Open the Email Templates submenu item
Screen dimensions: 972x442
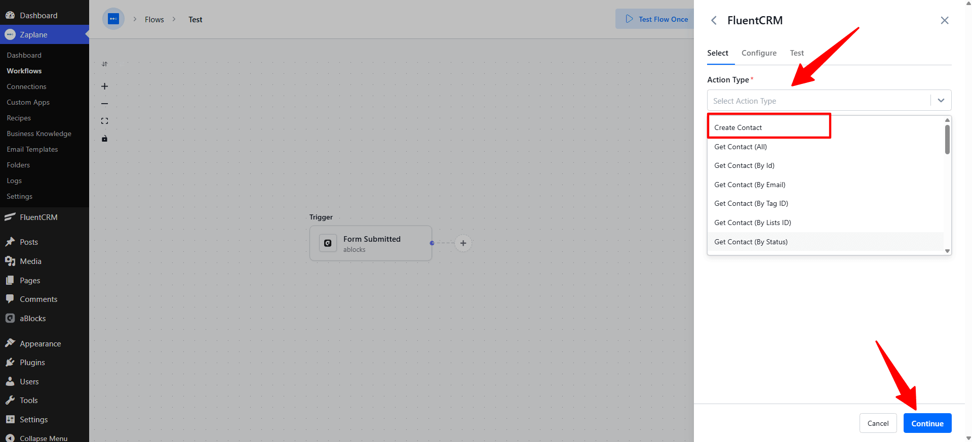[x=32, y=149]
